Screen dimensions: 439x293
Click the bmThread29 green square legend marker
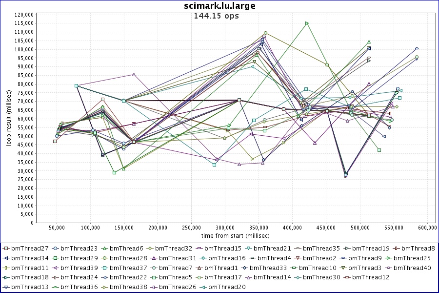(56, 258)
